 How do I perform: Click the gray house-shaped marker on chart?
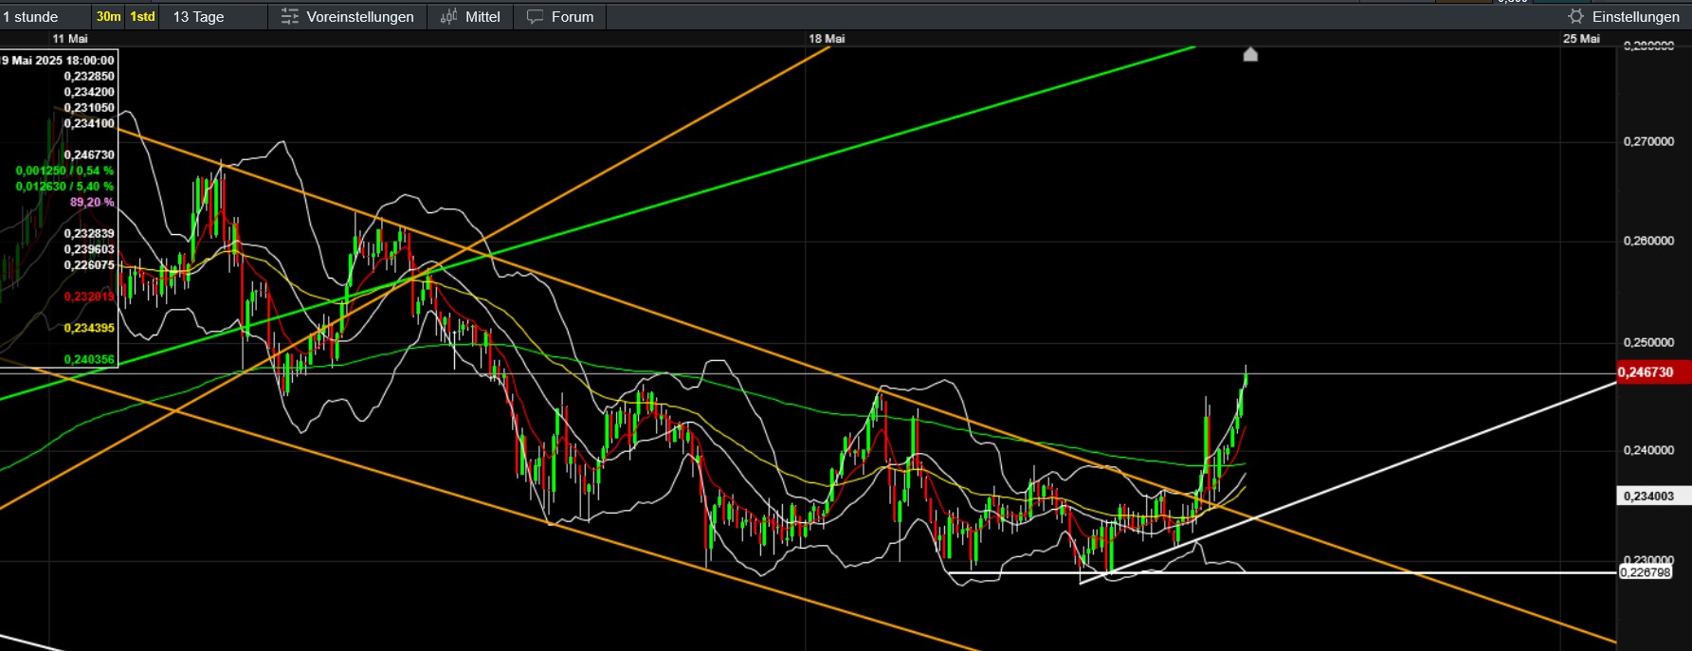(1250, 54)
